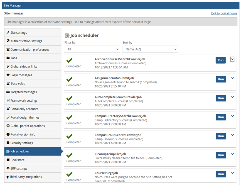Screen dimensions: 241x185
Task: Run the CoursePurgeJob
Action: tap(221, 174)
